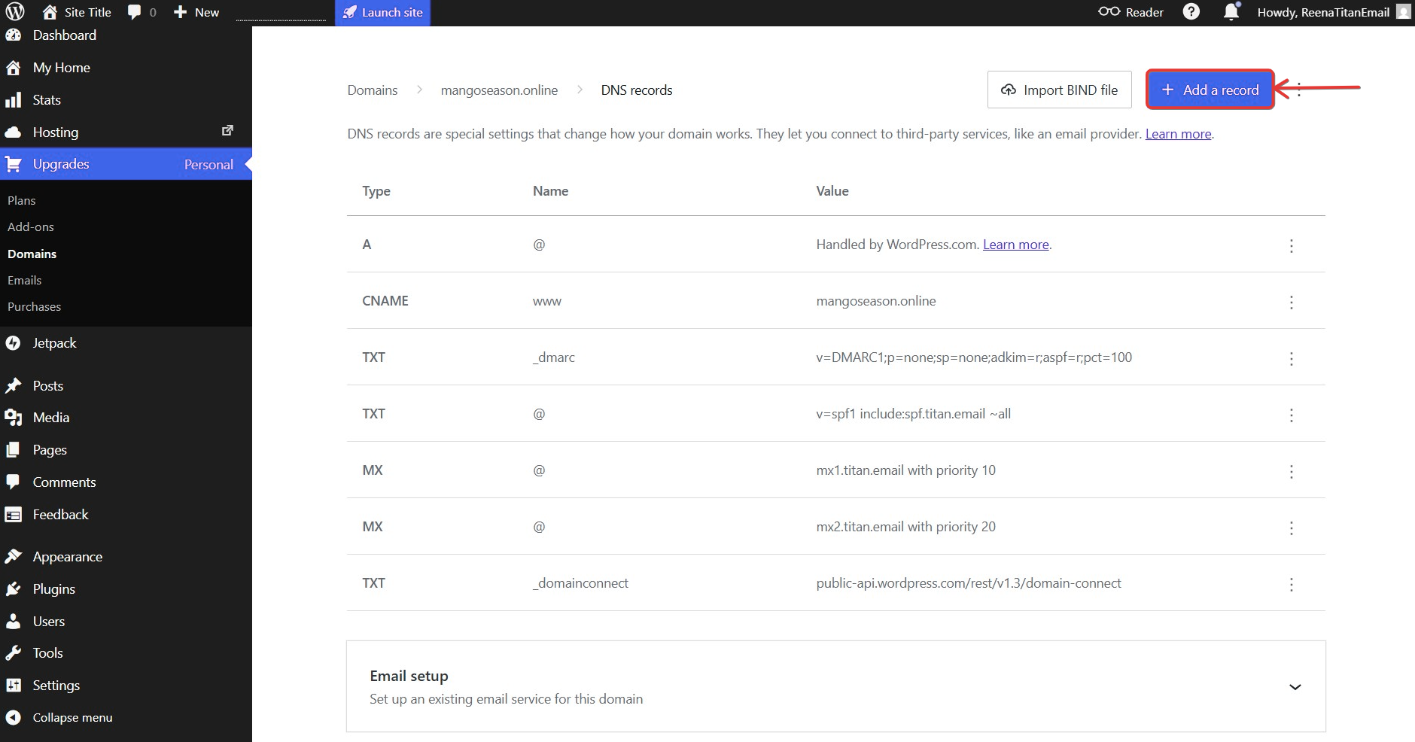The image size is (1415, 742).
Task: Click the v=spf1 include:spf.titan.email value
Action: [x=913, y=414]
